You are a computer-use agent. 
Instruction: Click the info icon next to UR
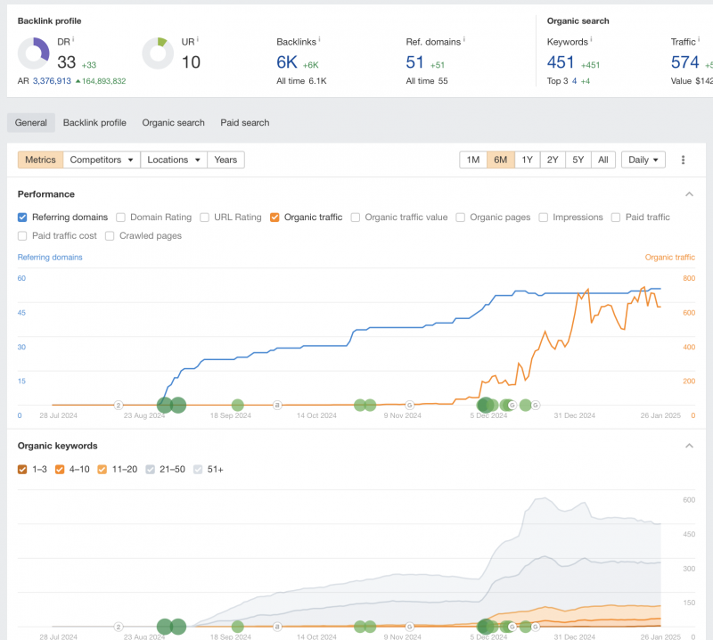tap(197, 39)
